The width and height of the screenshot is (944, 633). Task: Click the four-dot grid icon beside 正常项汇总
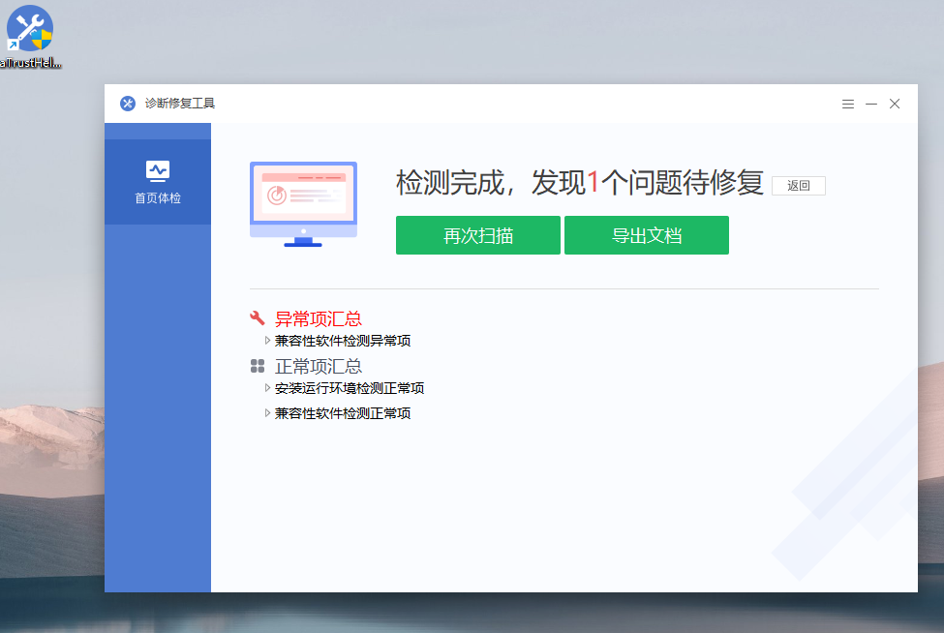(x=258, y=367)
